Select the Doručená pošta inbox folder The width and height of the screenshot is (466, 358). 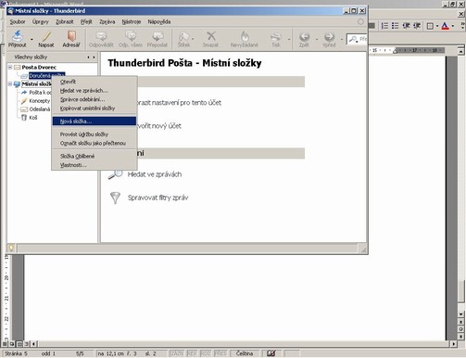[x=46, y=75]
